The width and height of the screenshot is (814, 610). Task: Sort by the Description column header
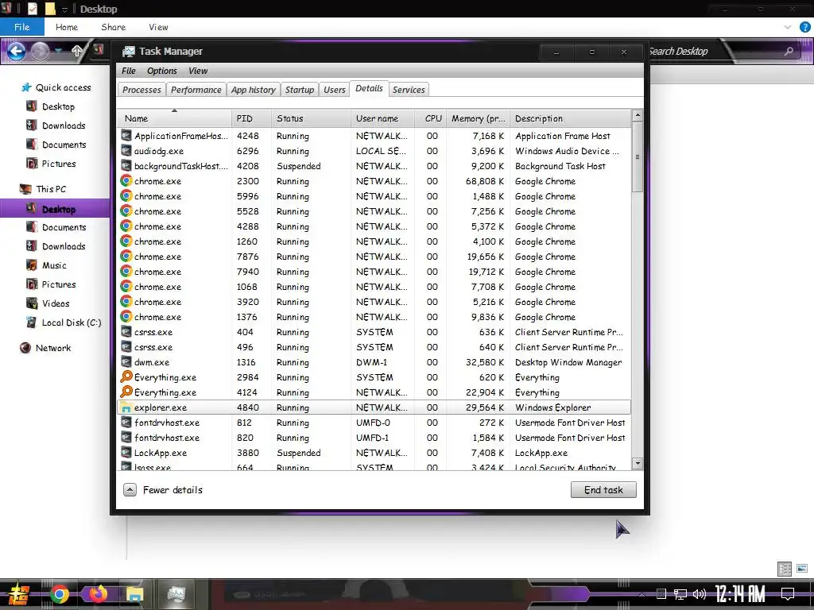coord(571,118)
